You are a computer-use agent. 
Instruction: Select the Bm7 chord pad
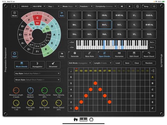tap(104, 25)
